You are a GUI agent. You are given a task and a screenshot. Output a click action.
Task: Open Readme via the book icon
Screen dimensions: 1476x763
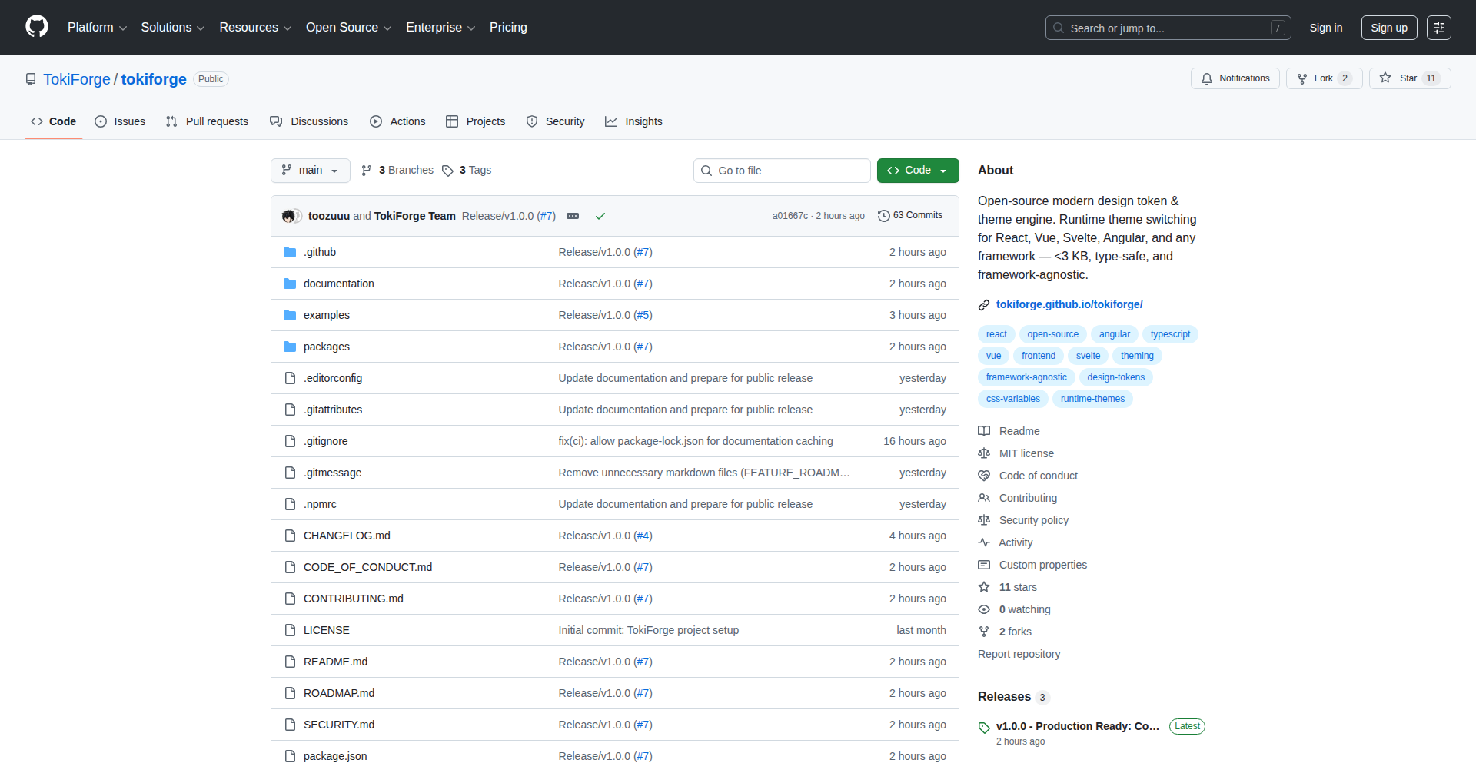pyautogui.click(x=984, y=431)
